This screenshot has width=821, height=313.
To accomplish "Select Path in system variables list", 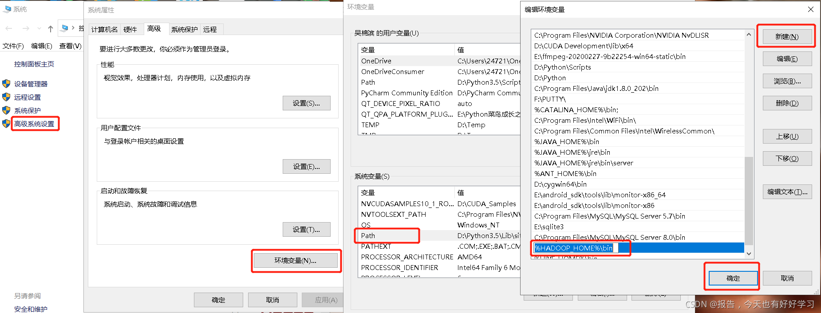I will tap(439, 235).
